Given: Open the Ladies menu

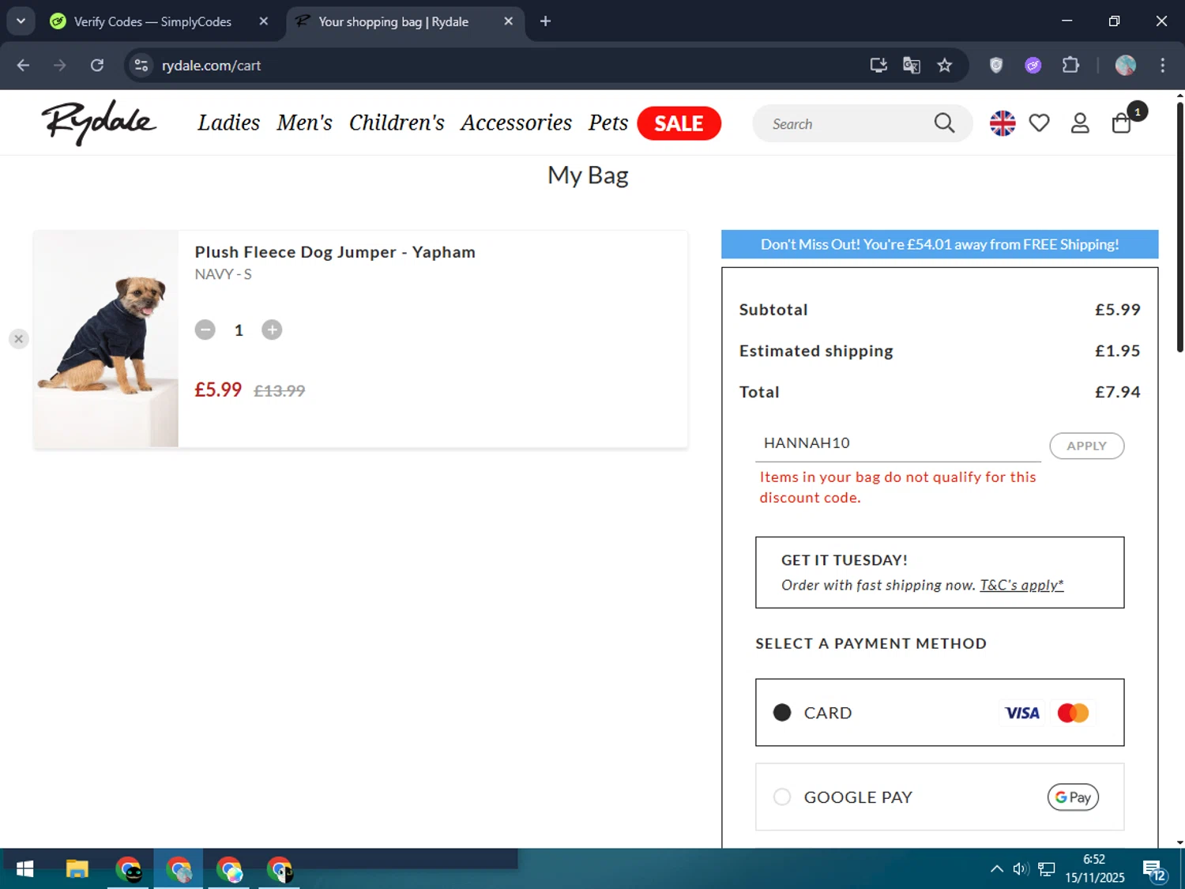Looking at the screenshot, I should pos(228,122).
